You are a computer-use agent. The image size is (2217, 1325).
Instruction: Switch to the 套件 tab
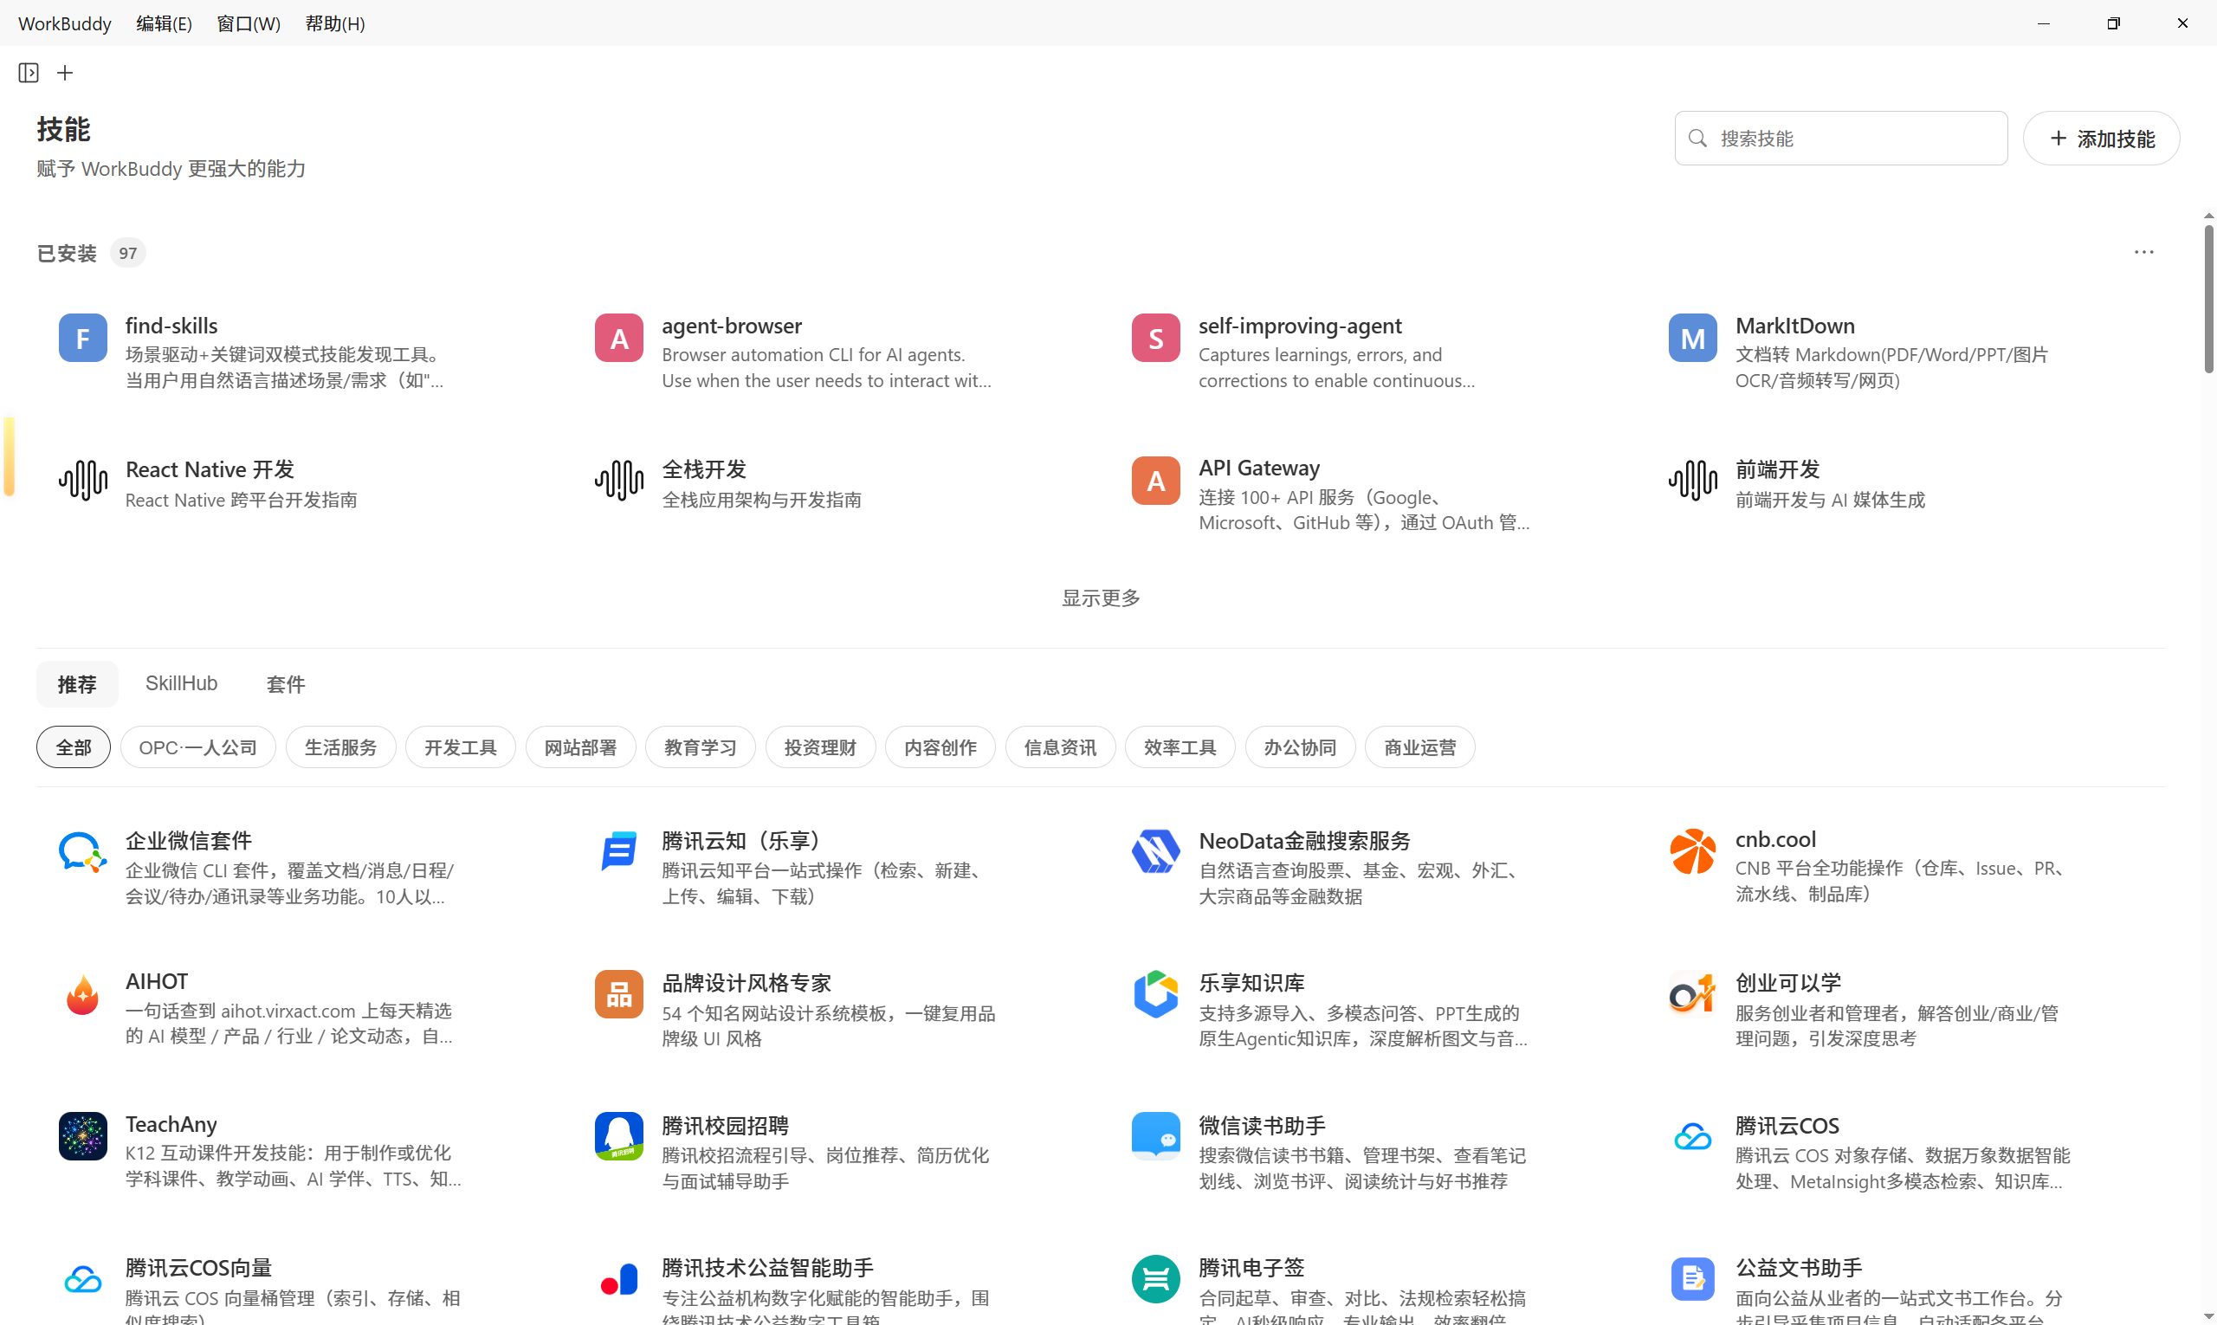click(x=286, y=684)
